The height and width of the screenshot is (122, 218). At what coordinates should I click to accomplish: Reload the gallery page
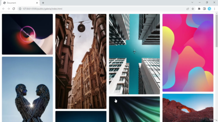(x=14, y=9)
